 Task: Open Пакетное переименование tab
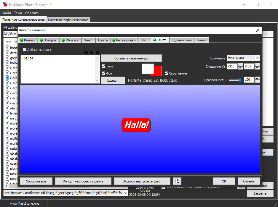(x=68, y=20)
